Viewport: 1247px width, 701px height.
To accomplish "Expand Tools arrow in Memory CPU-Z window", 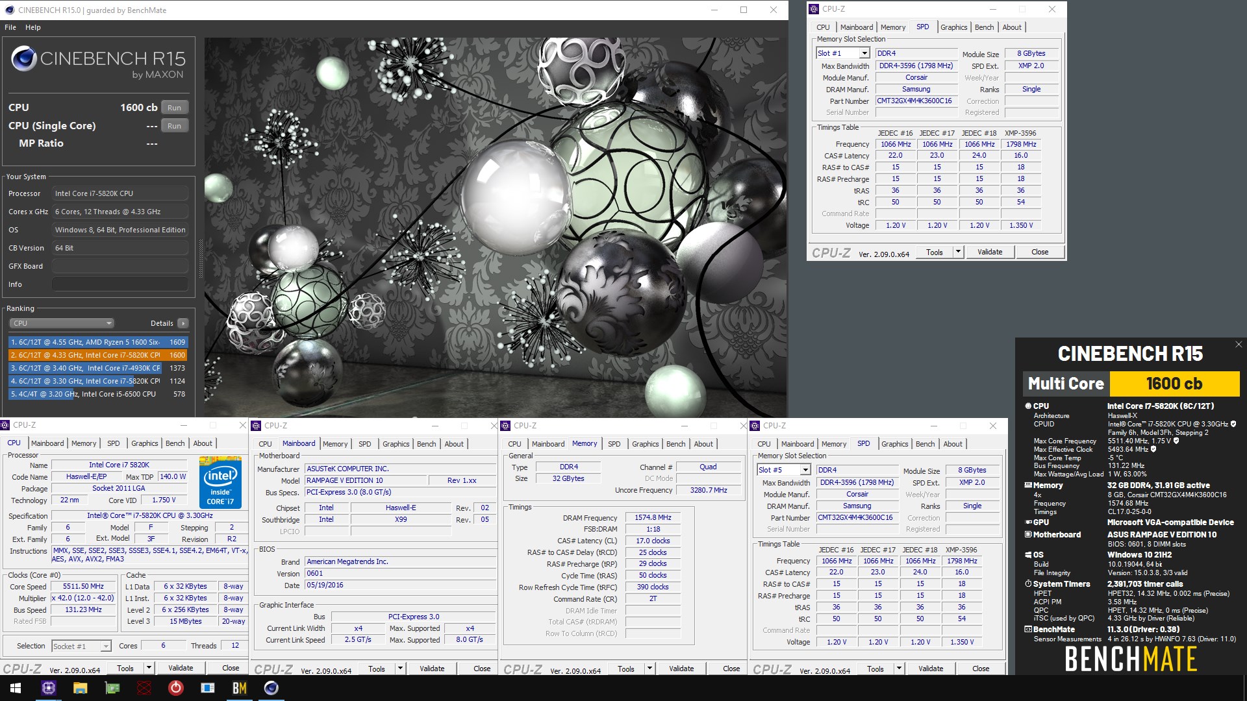I will pyautogui.click(x=649, y=669).
